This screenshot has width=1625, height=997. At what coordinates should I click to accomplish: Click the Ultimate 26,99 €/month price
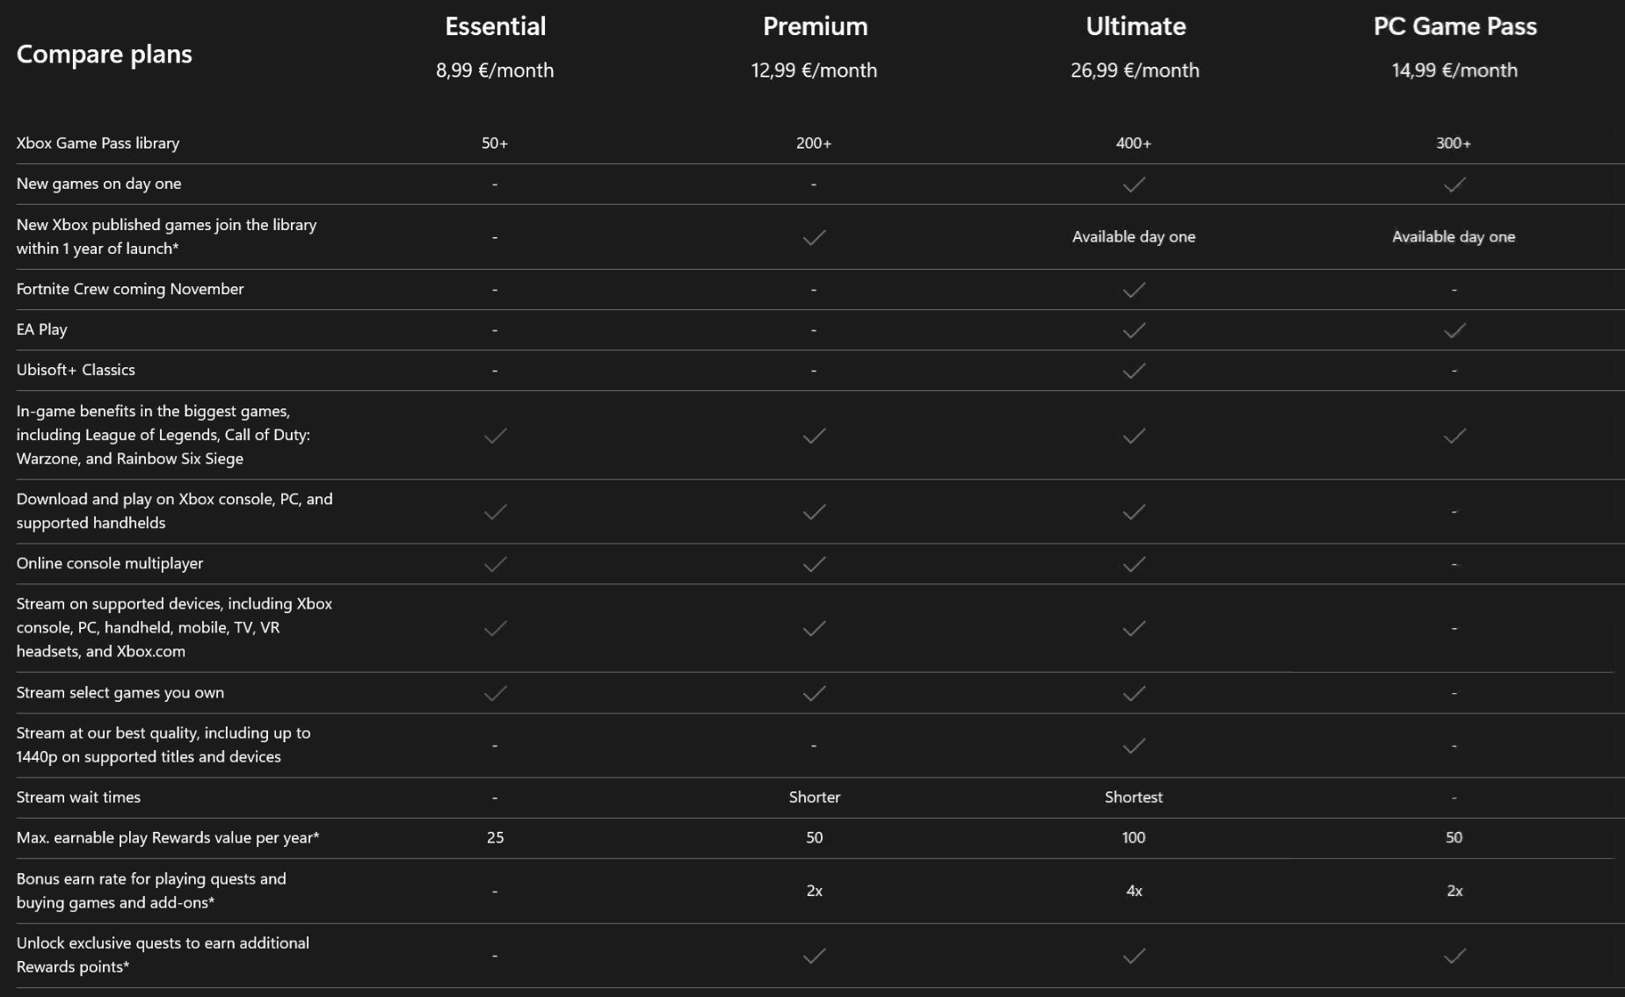1135,70
